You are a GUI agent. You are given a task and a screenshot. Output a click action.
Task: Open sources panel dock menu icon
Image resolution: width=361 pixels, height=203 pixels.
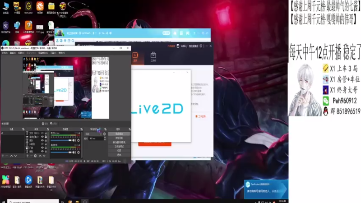coord(48,129)
